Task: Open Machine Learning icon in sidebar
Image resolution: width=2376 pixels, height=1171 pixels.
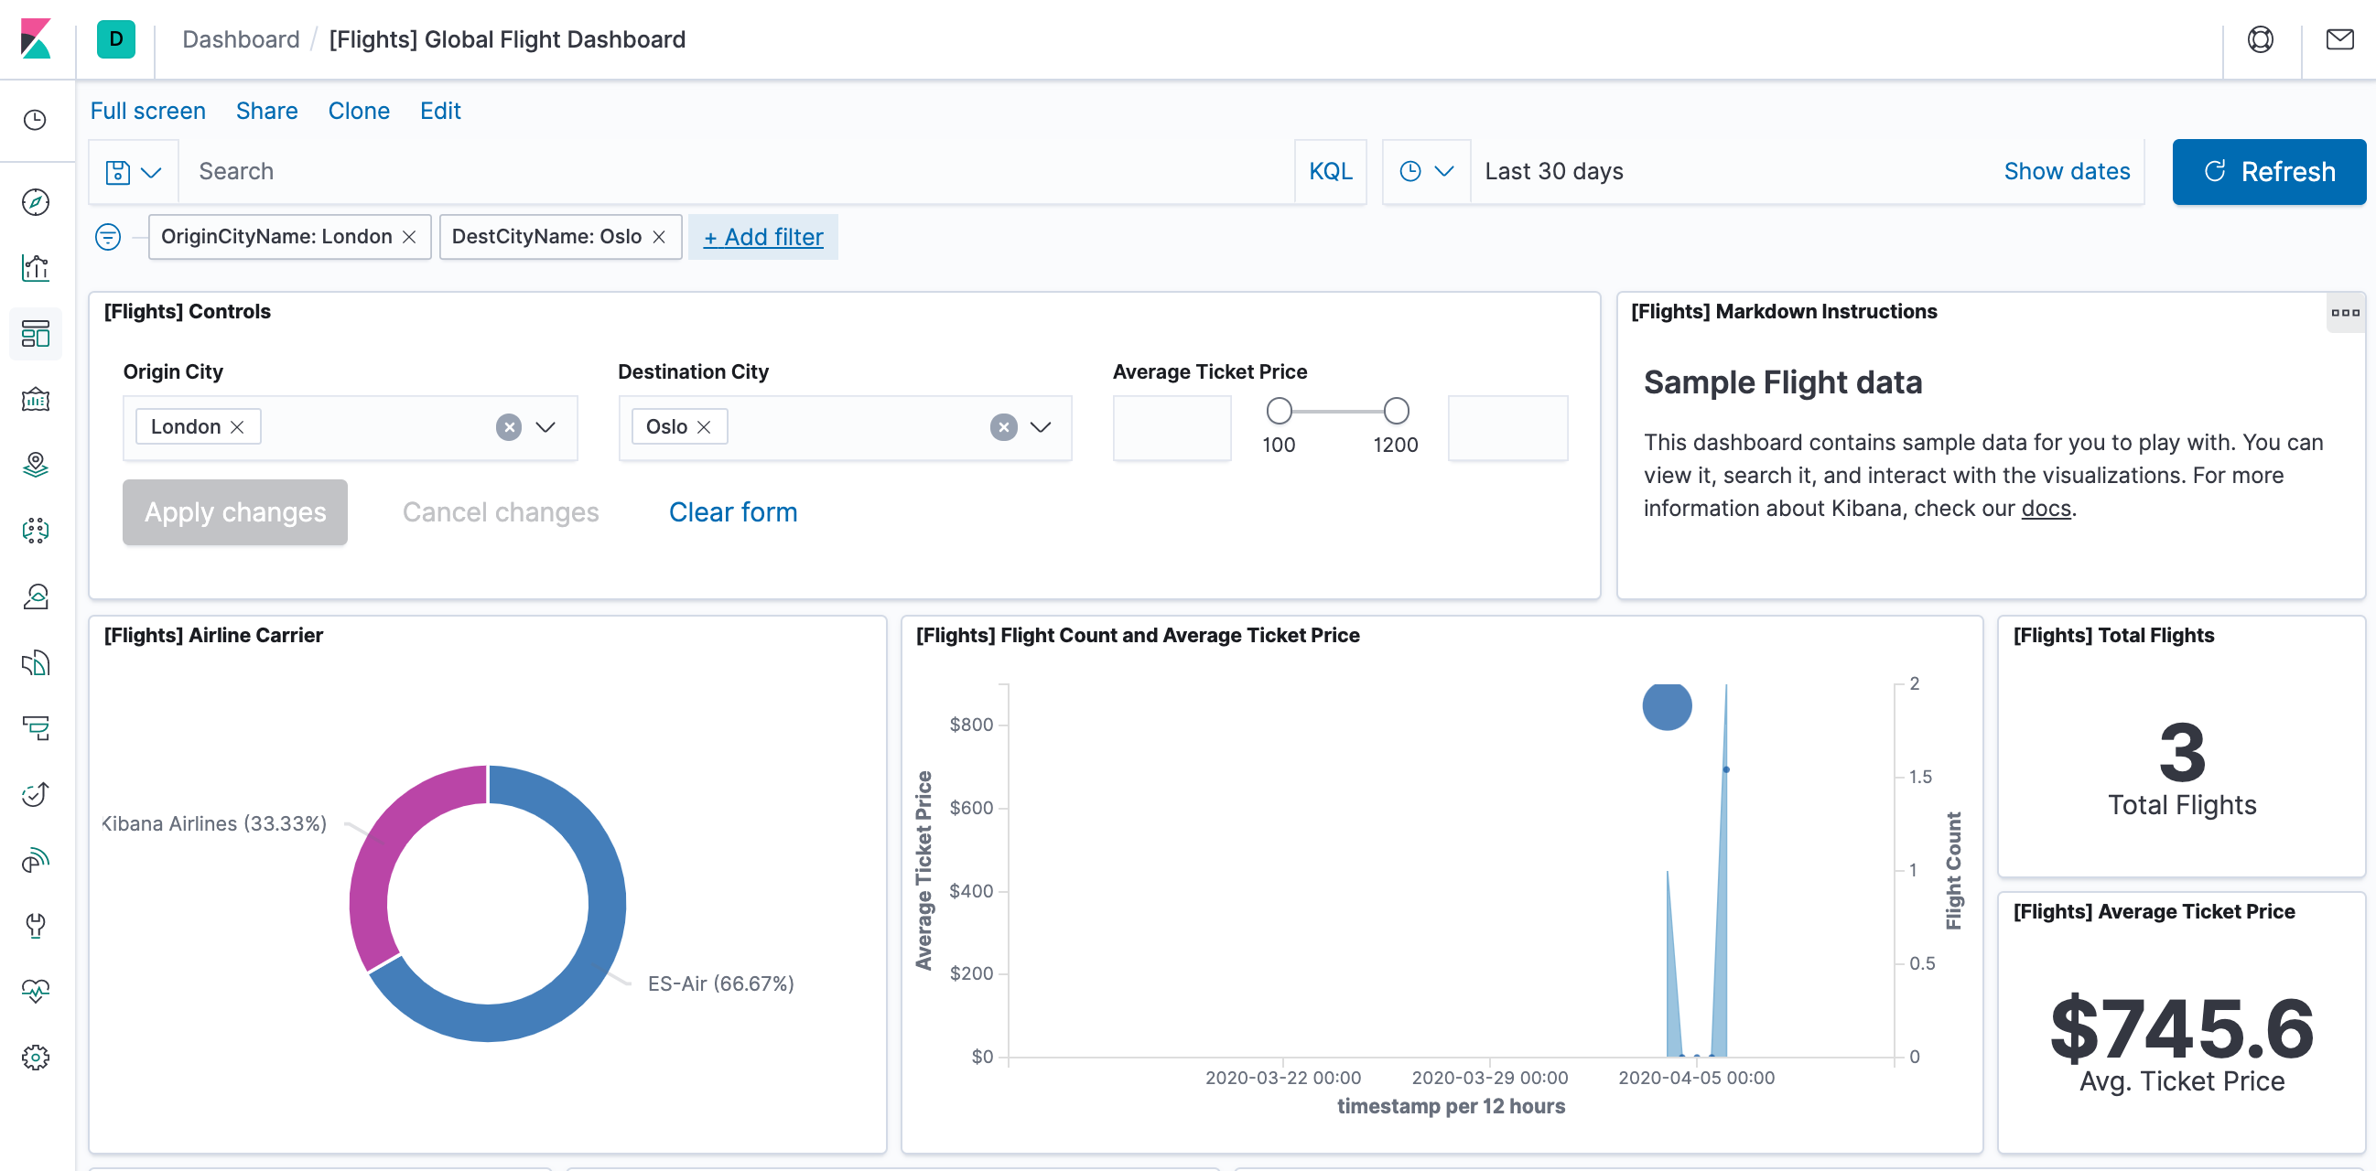Action: tap(35, 532)
